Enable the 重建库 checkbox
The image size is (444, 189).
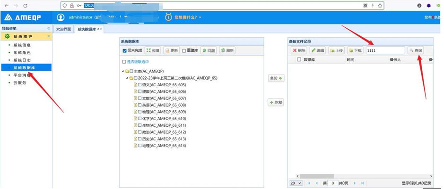click(184, 51)
